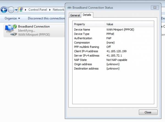Image resolution: width=165 pixels, height=122 pixels.
Task: Click the greyed Forward navigation button
Action: (x=11, y=10)
